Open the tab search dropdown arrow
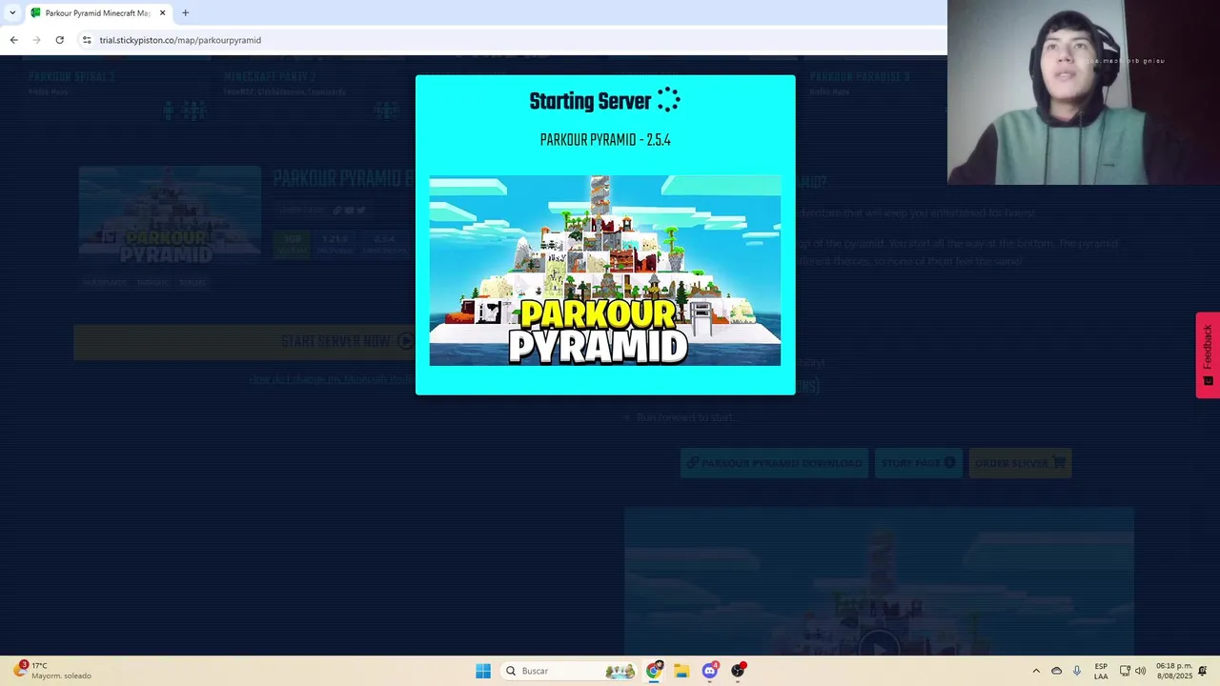The height and width of the screenshot is (686, 1220). tap(12, 13)
